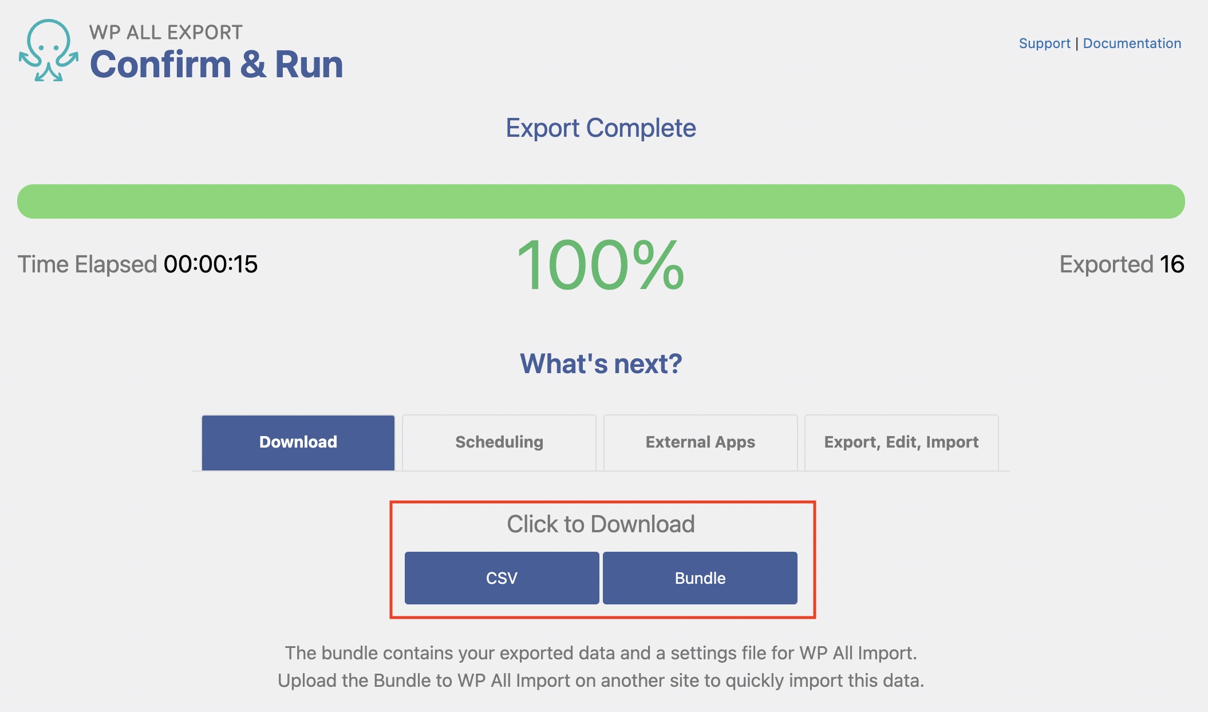
Task: Download the Bundle file
Action: tap(700, 578)
